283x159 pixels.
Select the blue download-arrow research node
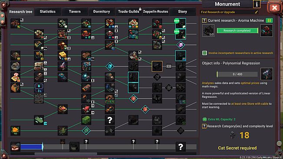click(39, 88)
